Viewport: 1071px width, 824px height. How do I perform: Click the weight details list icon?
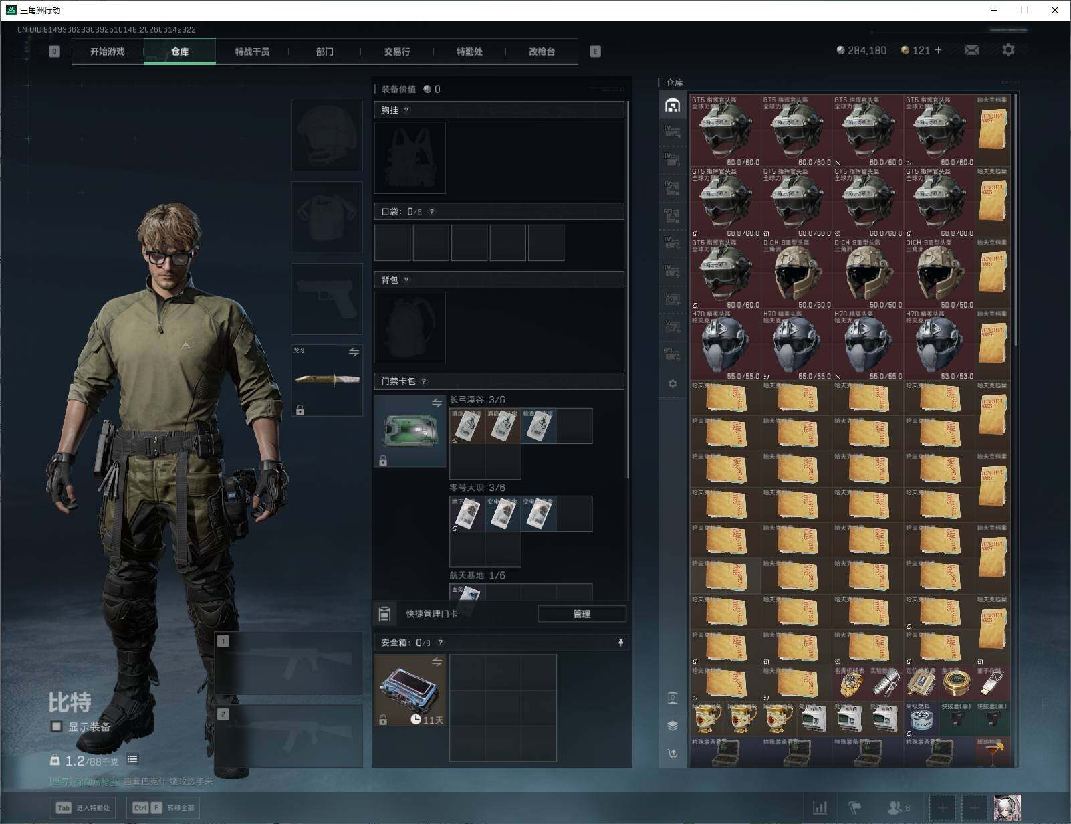[133, 759]
